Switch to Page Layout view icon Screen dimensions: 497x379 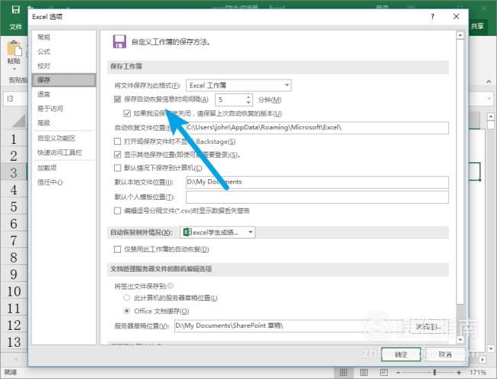point(364,372)
